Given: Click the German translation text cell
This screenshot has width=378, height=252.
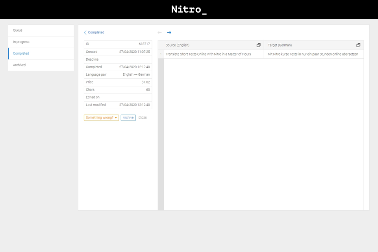Looking at the screenshot, I should (313, 54).
